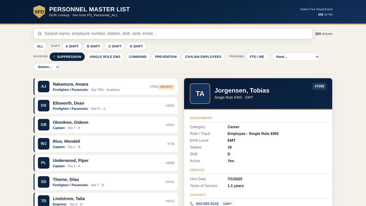The height and width of the screenshot is (206, 366).
Task: Enable the SINGLE ROLE EMS filter
Action: 105,57
